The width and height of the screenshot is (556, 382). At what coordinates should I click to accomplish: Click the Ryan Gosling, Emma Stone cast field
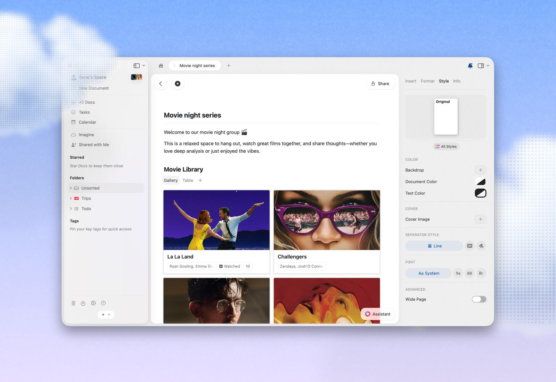tap(191, 266)
